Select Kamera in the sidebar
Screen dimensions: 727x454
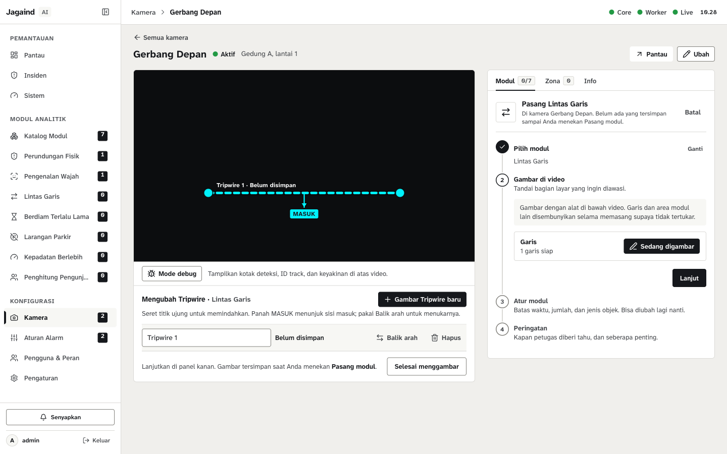(60, 317)
